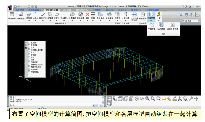Uncheck the 弹性板剖分 checkbox
Viewport: 205px width, 122px height.
29,72
